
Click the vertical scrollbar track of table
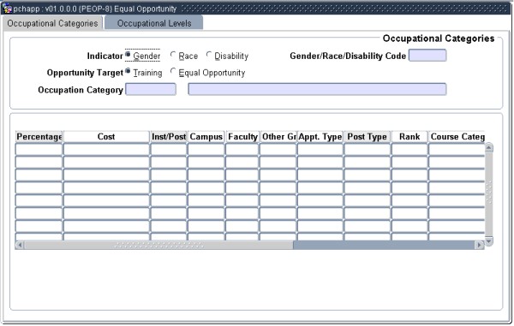[489, 194]
